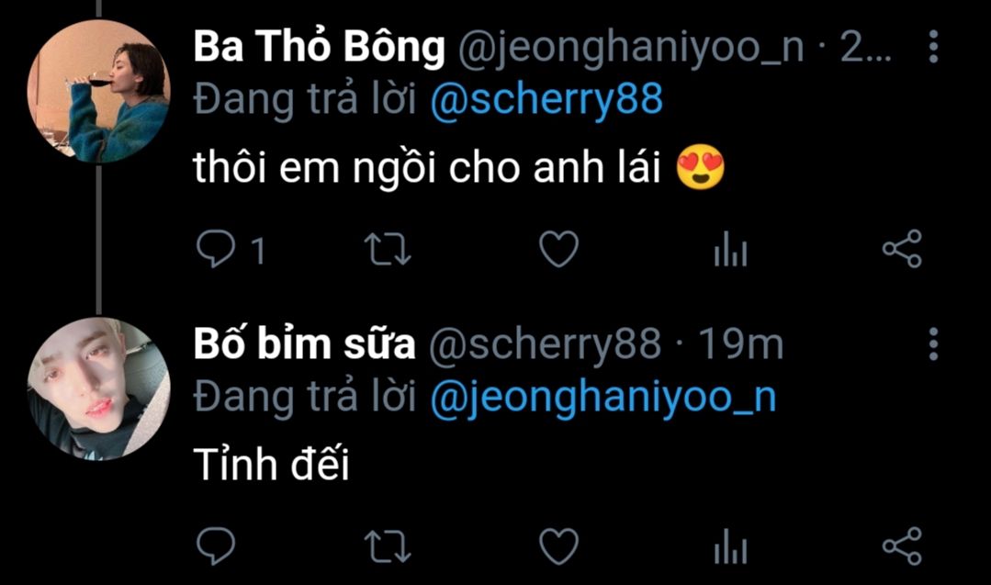The width and height of the screenshot is (991, 585).
Task: Click the display name "Bố bỉm sữa"
Action: click(304, 344)
